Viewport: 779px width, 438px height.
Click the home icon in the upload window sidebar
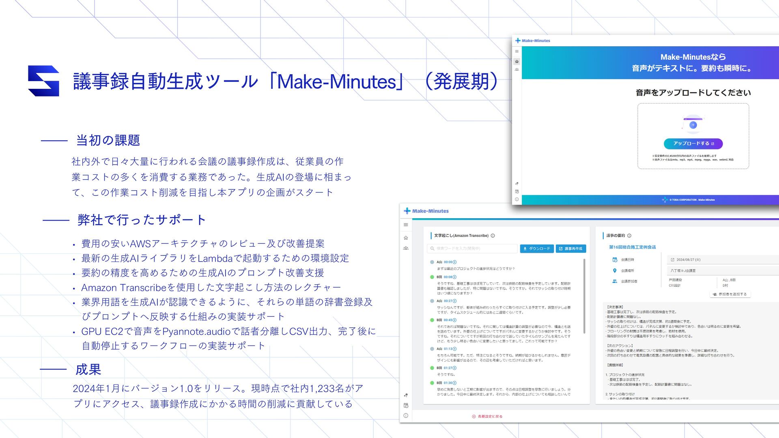point(516,62)
